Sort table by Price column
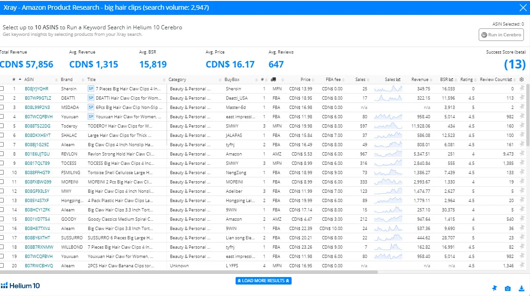Image resolution: width=530 pixels, height=305 pixels. 305,80
